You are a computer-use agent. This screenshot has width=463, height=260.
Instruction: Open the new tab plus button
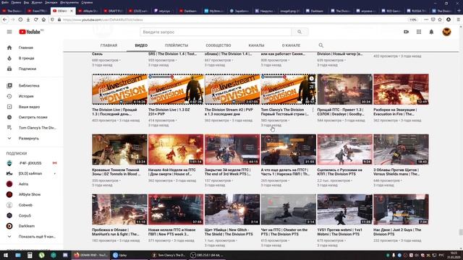[x=459, y=11]
